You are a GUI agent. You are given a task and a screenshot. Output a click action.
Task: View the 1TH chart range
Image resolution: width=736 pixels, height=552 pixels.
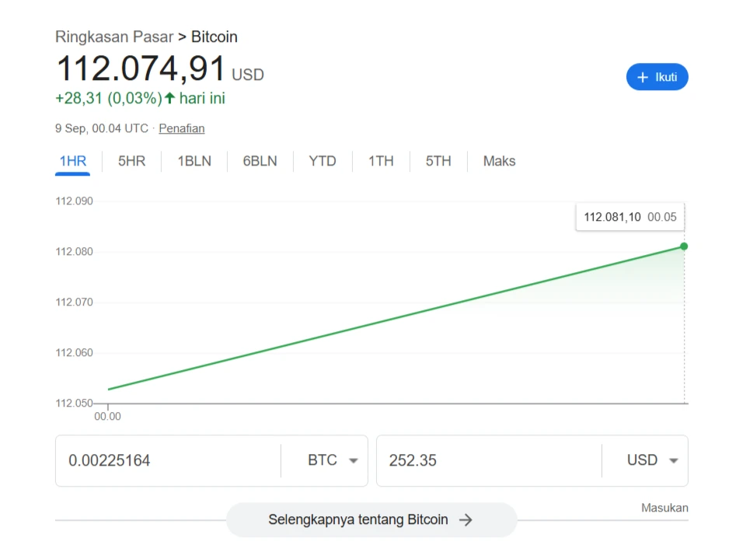(x=381, y=161)
